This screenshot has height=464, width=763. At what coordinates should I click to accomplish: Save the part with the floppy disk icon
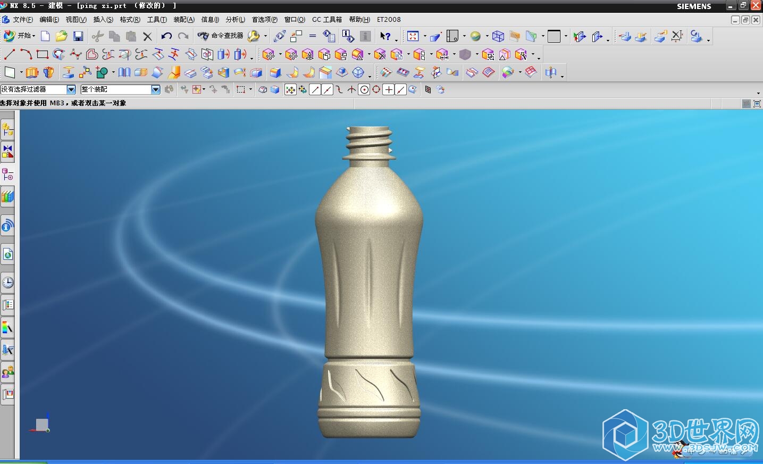click(x=78, y=36)
